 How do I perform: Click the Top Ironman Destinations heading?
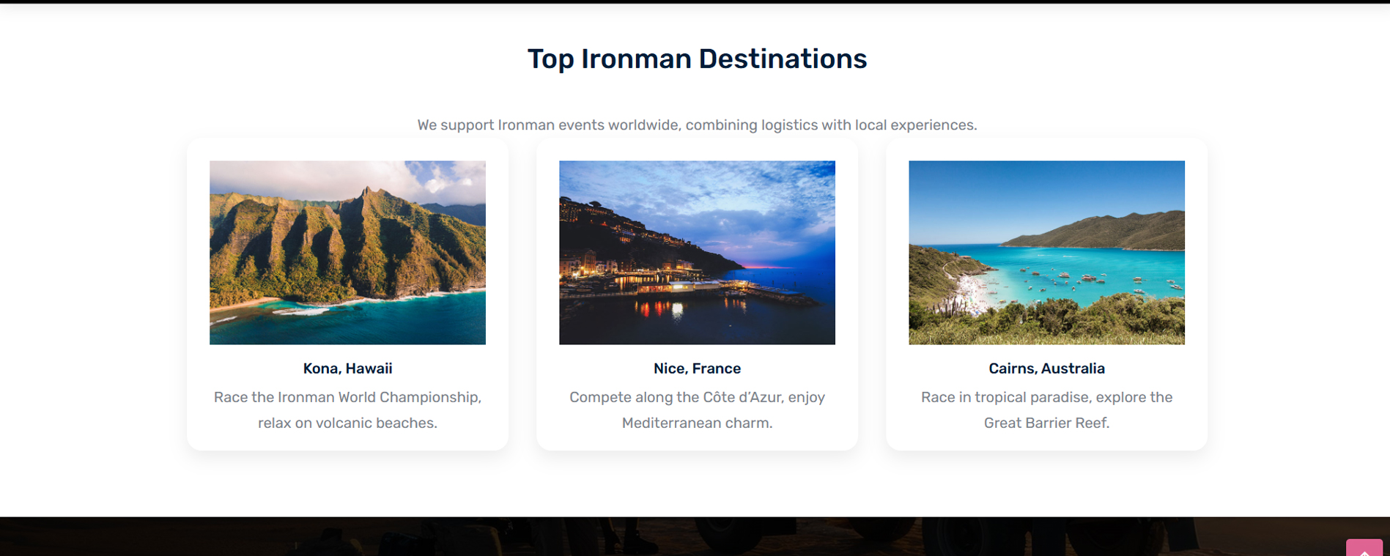tap(697, 59)
